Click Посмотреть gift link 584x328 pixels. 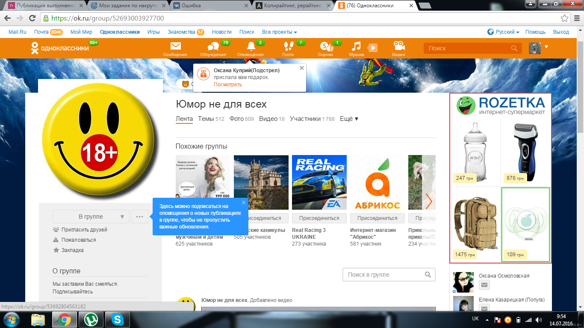228,85
